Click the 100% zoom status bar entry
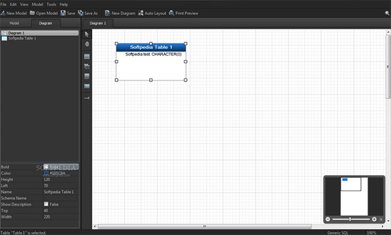Screen dimensions: 391x235 click(371, 233)
